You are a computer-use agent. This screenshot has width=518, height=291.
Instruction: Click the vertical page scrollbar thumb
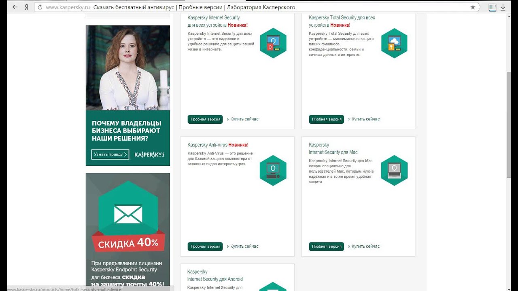pyautogui.click(x=509, y=124)
